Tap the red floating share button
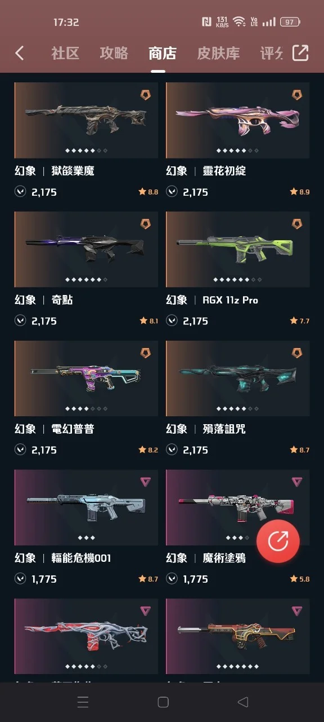Viewport: 324px width, 722px height. click(278, 541)
